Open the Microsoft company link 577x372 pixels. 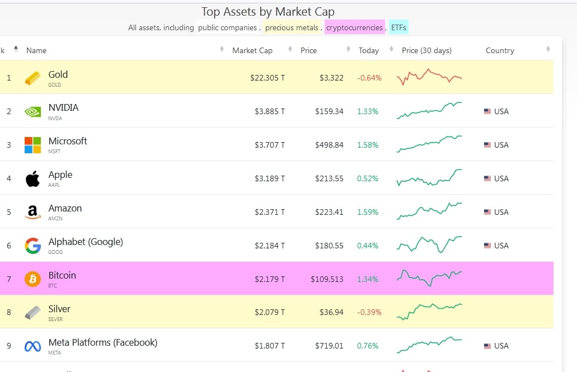(x=68, y=142)
